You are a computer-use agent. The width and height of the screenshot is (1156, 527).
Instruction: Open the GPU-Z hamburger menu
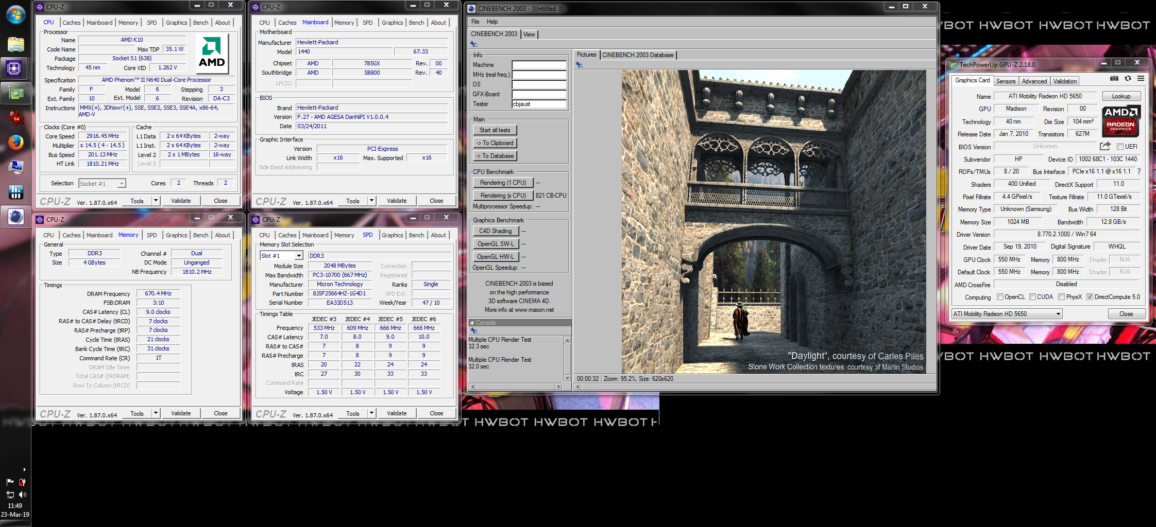point(1141,79)
